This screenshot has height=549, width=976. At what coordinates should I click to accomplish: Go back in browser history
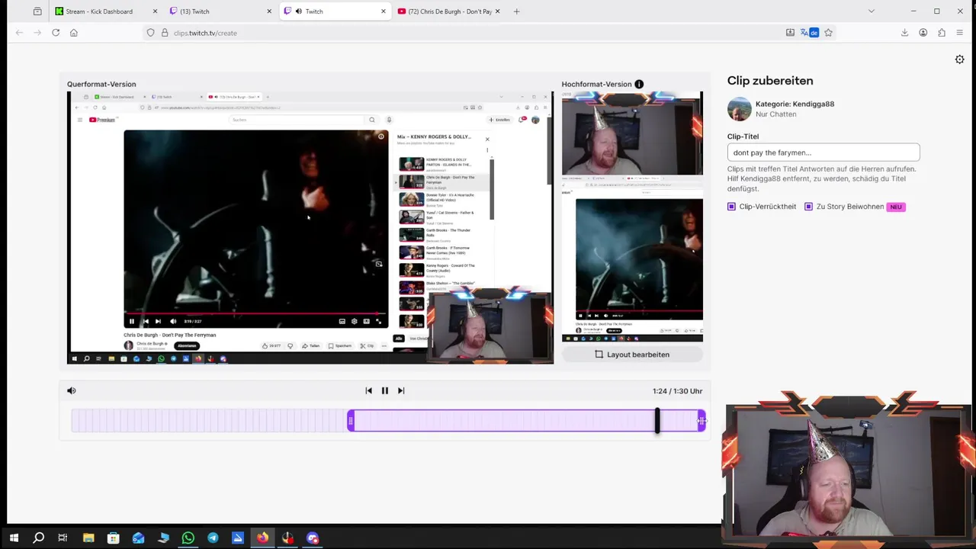(19, 33)
